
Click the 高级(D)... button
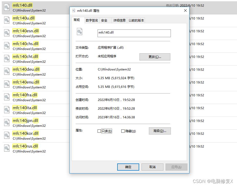(x=160, y=131)
